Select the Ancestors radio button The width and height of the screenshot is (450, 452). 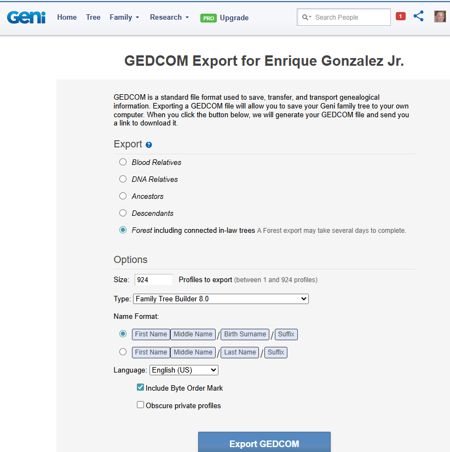point(123,196)
